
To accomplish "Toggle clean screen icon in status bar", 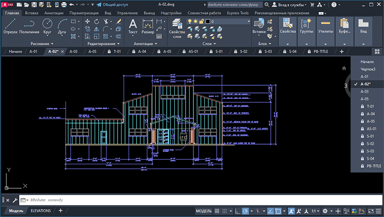I will [371, 211].
